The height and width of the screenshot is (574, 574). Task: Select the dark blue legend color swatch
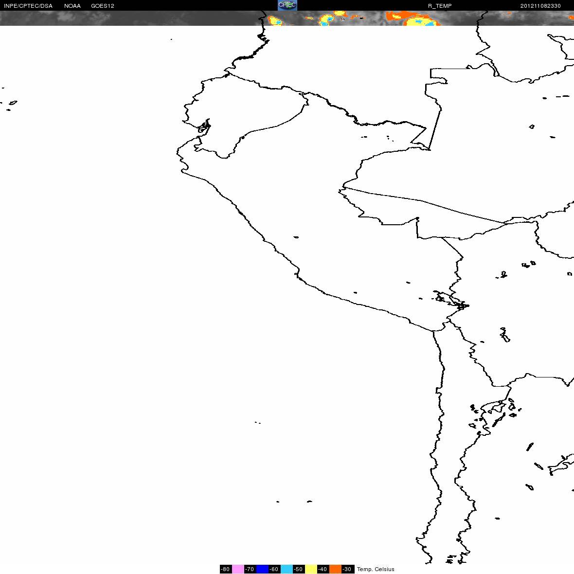(263, 569)
